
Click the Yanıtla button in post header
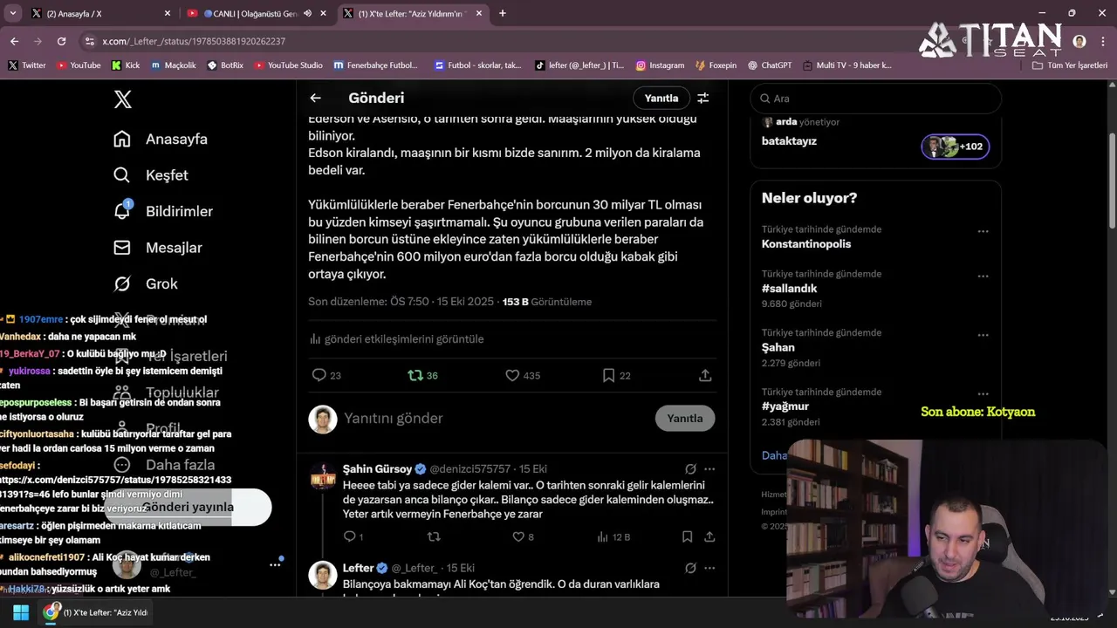[661, 99]
